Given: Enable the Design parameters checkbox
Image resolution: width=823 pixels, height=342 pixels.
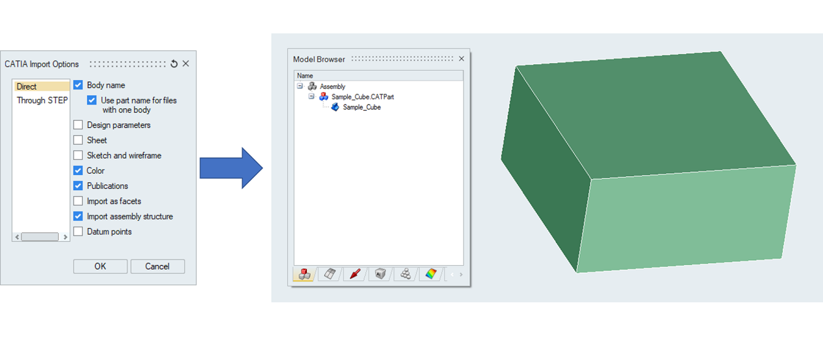Looking at the screenshot, I should (78, 125).
